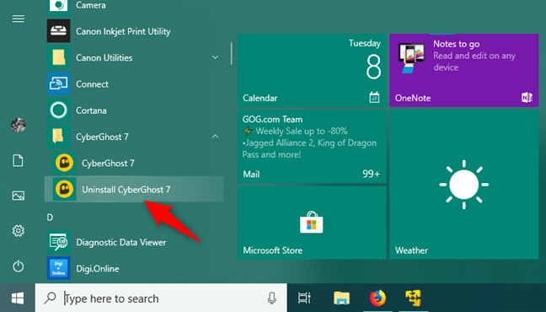546x312 pixels.
Task: Click the CyberGhost 7 folder icon
Action: tap(58, 137)
